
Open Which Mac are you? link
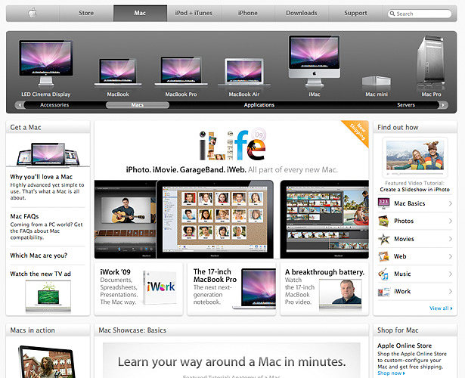coord(39,256)
